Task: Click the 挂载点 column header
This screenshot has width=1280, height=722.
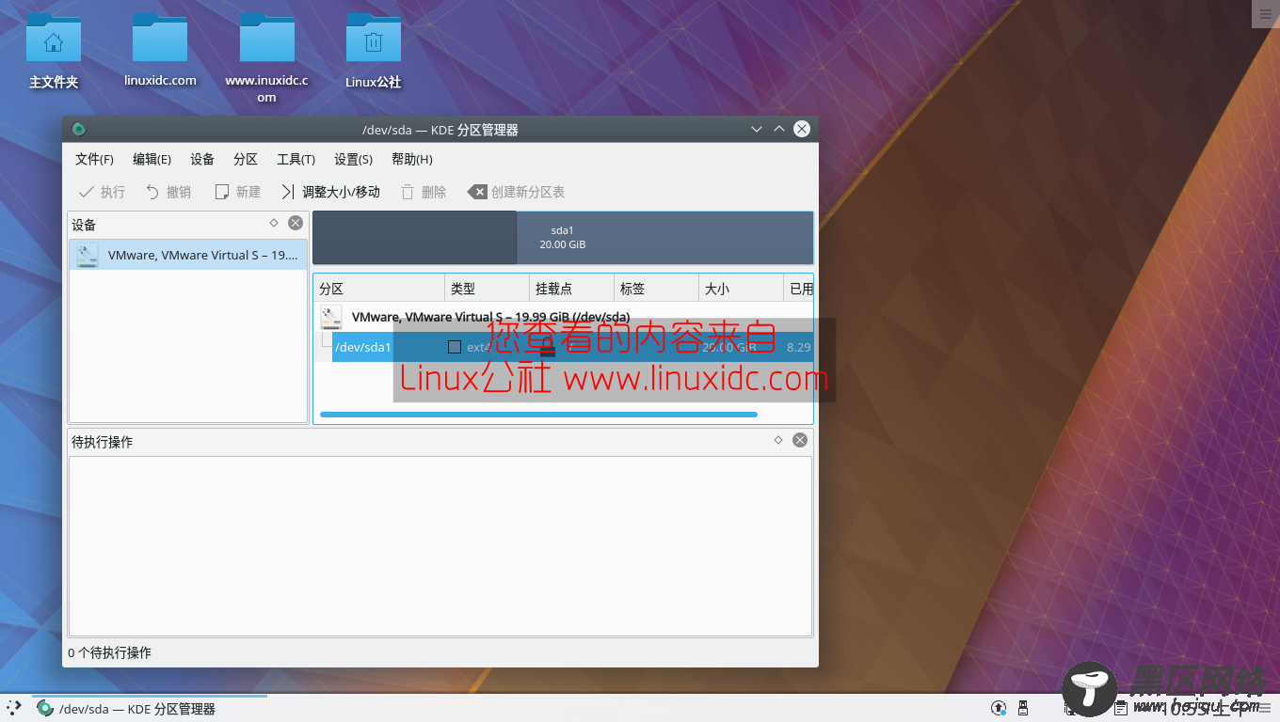Action: coord(571,289)
